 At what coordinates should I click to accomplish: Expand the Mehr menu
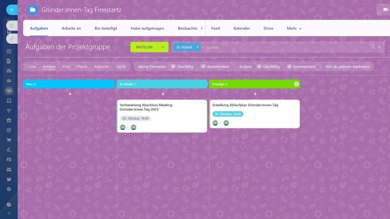click(294, 28)
